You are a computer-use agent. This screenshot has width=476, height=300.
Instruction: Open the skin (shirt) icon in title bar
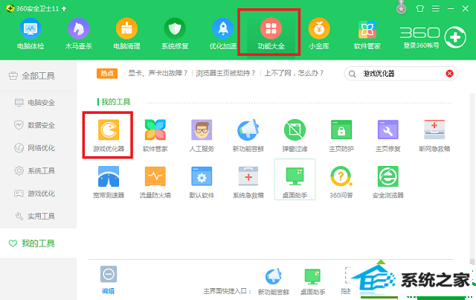click(419, 8)
